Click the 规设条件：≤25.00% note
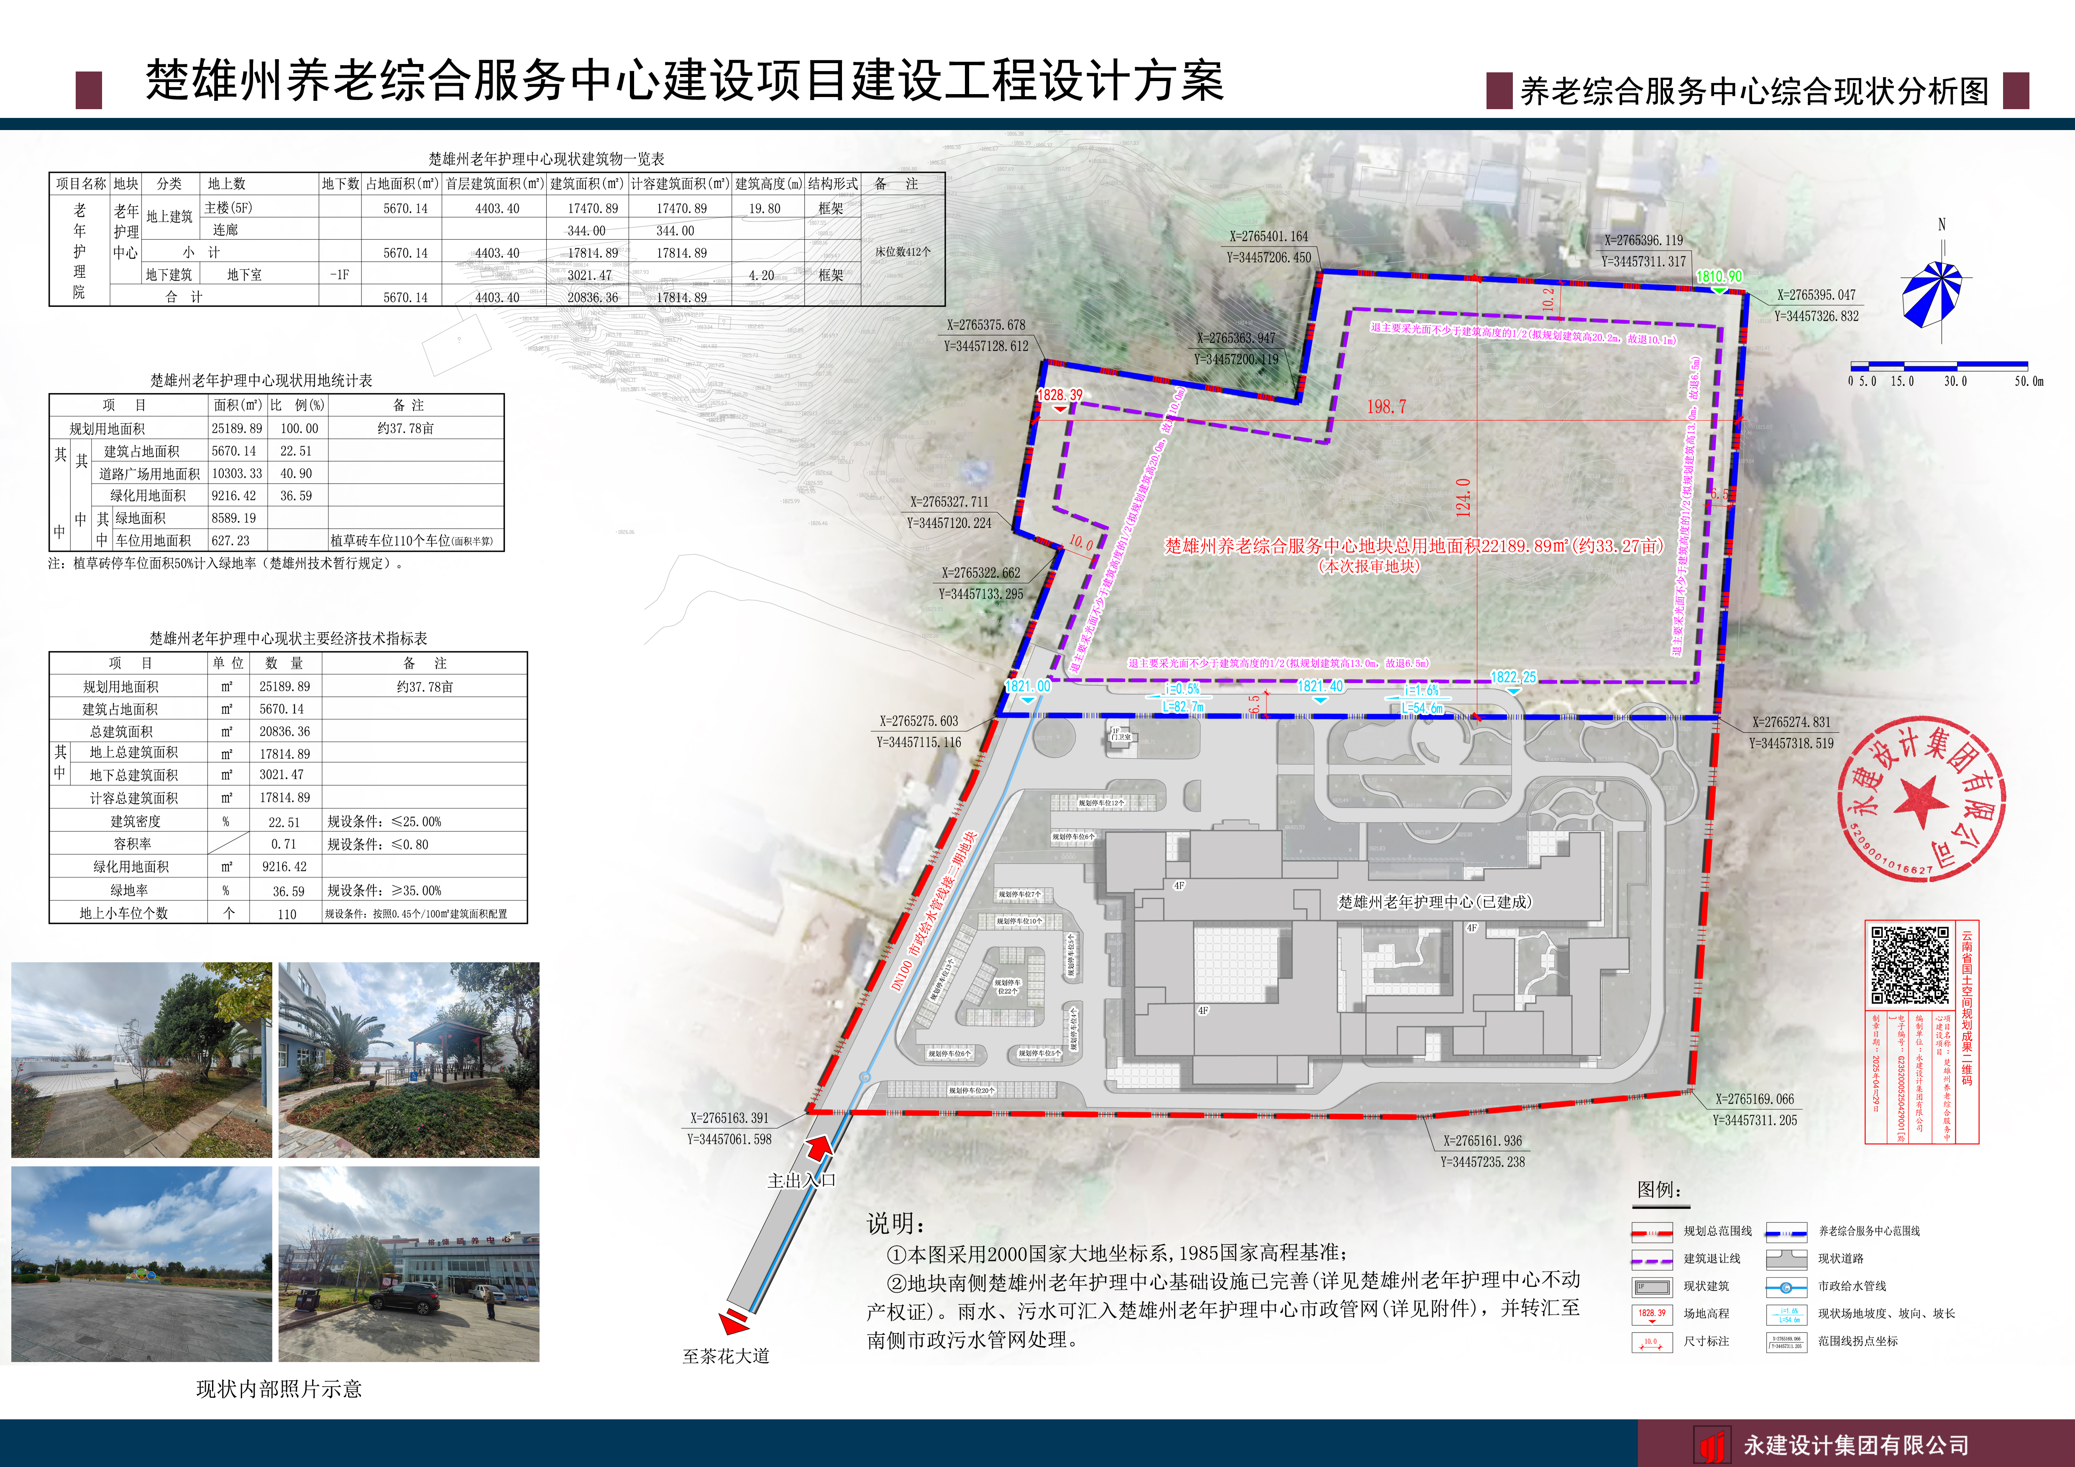Screen dimensions: 2075x1467 (384, 822)
